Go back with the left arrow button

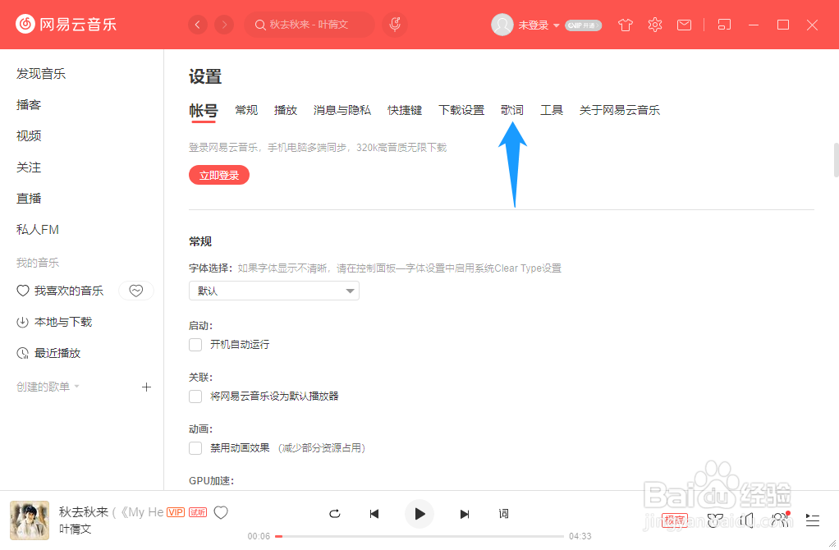[198, 25]
